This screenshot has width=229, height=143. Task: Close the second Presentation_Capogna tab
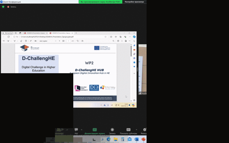72,33
